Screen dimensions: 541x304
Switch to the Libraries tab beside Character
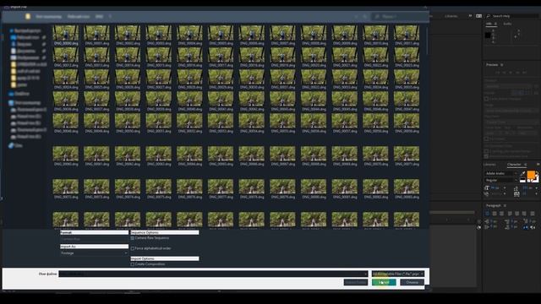[489, 165]
